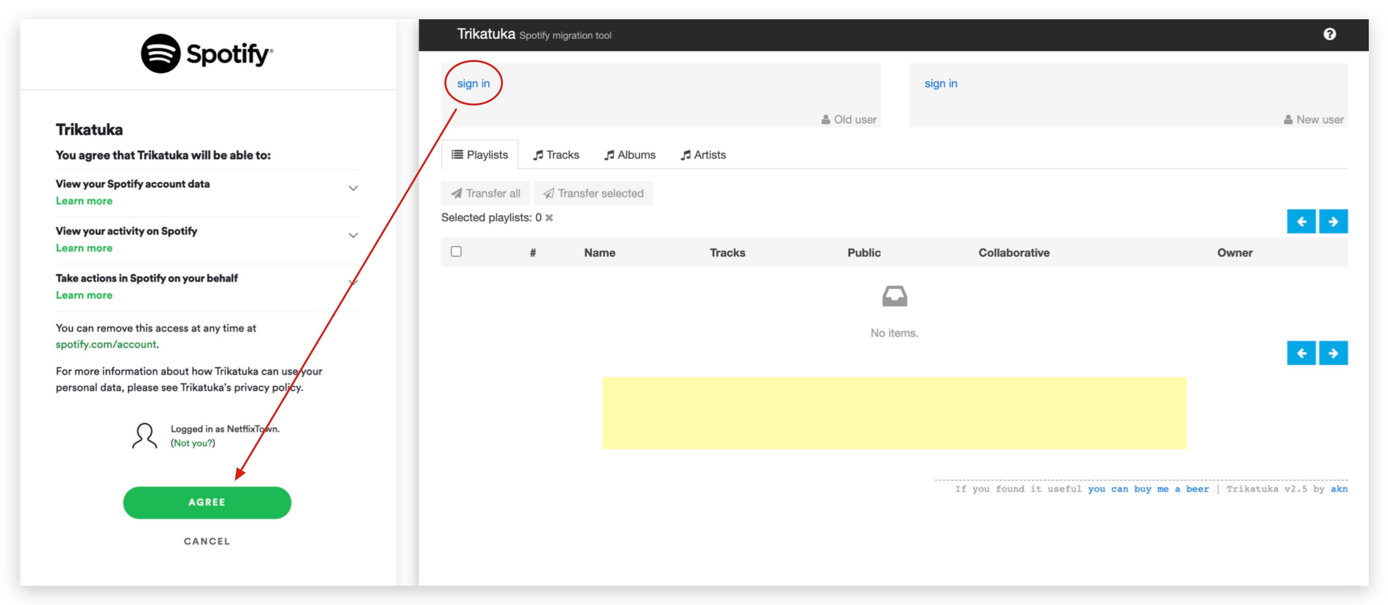This screenshot has height=605, width=1388.
Task: Click the help question mark icon
Action: coord(1329,35)
